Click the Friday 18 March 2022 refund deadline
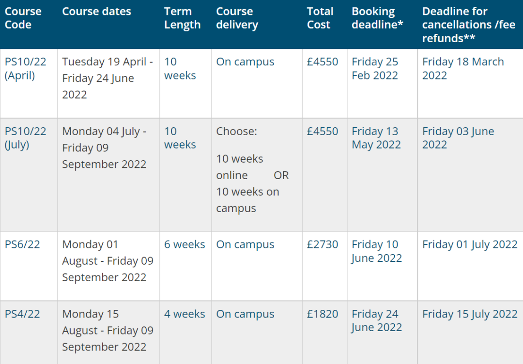 tap(463, 68)
